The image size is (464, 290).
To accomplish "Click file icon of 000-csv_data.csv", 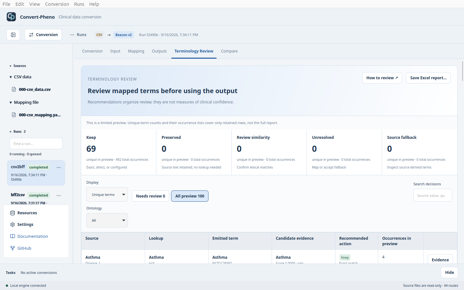I will pos(14,89).
